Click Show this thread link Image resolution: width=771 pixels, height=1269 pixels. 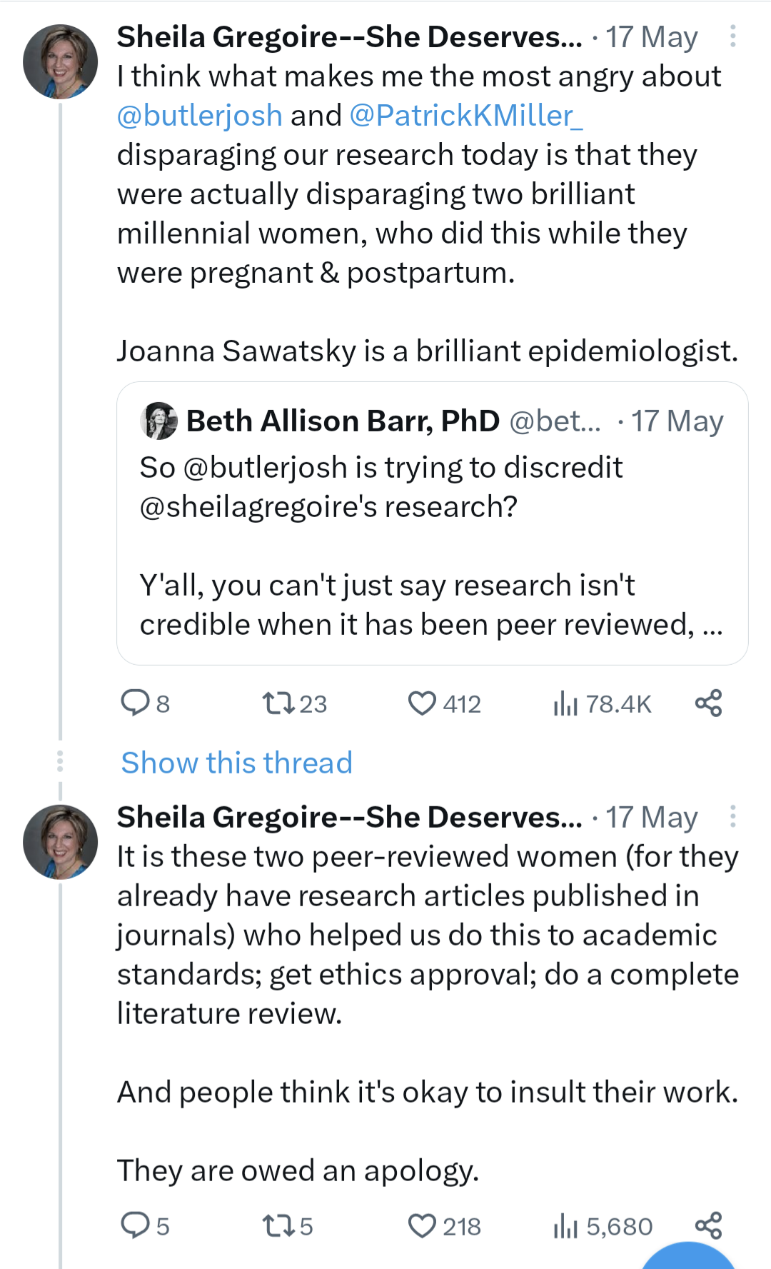236,763
